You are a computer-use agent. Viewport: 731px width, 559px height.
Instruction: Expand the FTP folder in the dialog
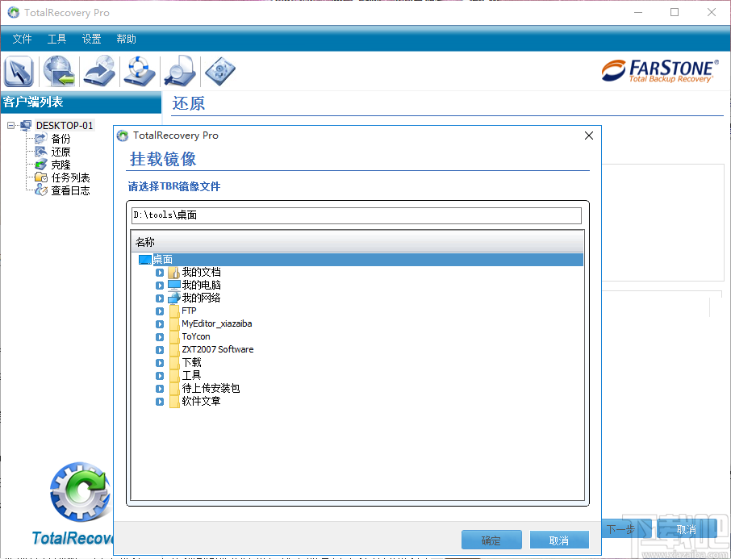click(x=159, y=311)
